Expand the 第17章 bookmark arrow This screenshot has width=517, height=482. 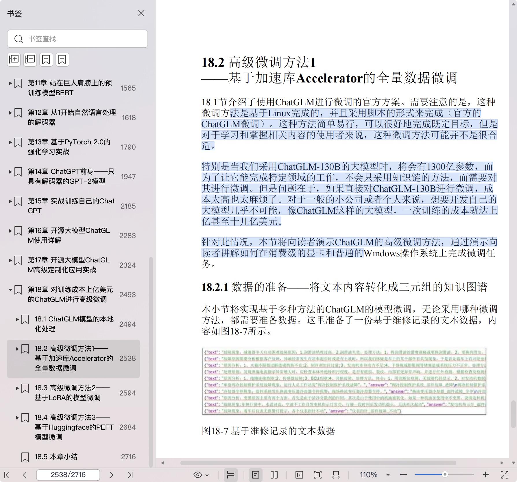tap(10, 260)
